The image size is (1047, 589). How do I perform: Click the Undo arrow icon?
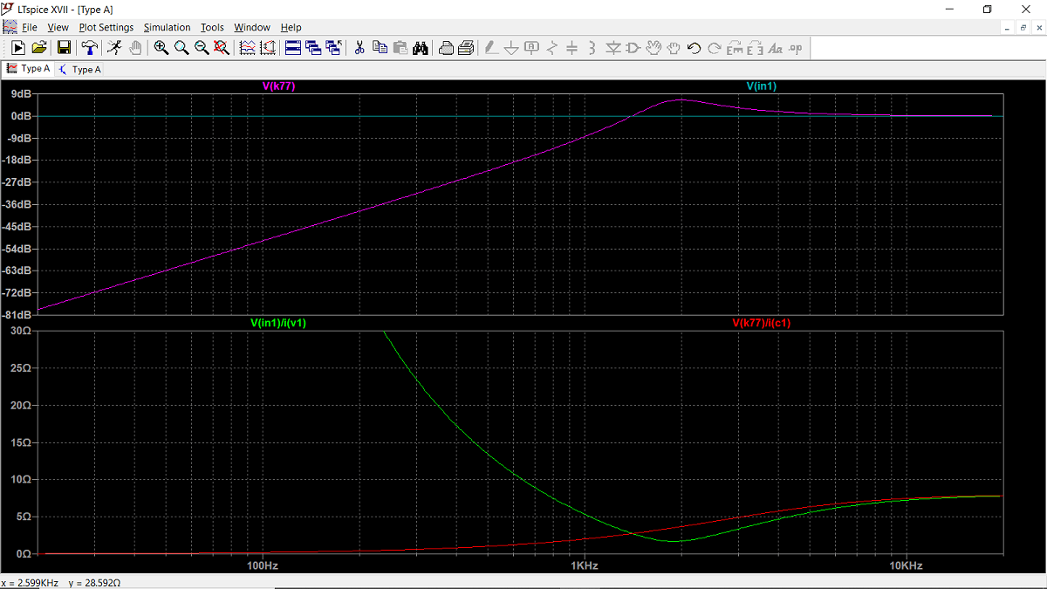[694, 48]
